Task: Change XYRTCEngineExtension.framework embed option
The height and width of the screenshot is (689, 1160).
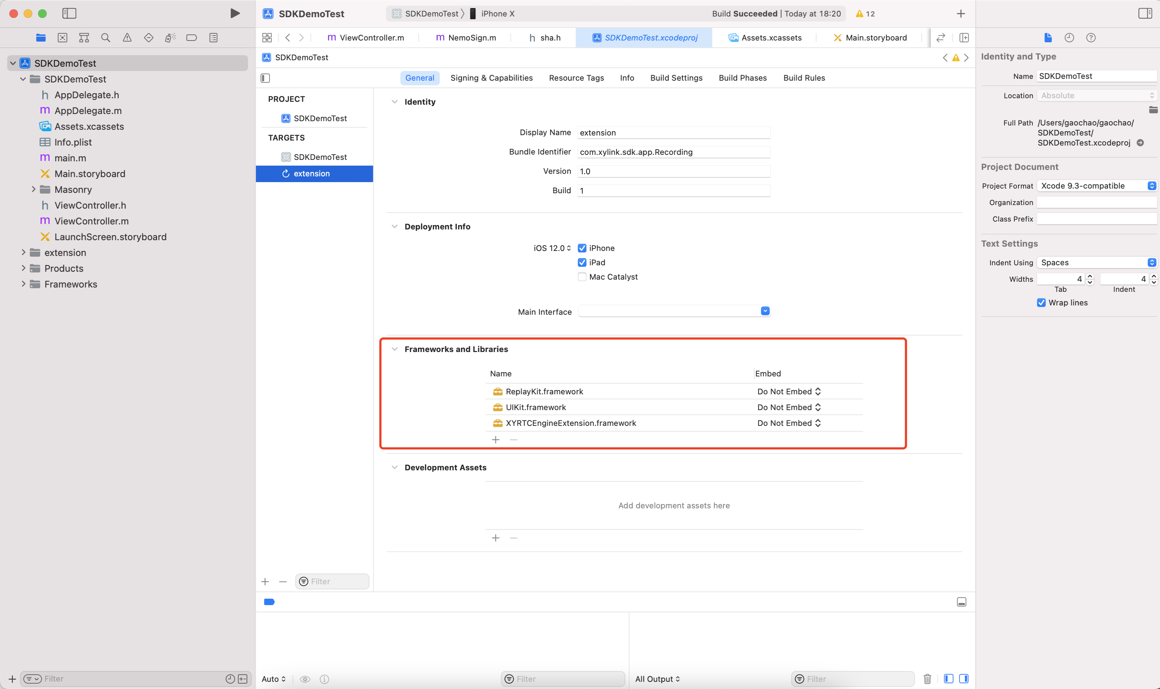Action: click(x=789, y=423)
